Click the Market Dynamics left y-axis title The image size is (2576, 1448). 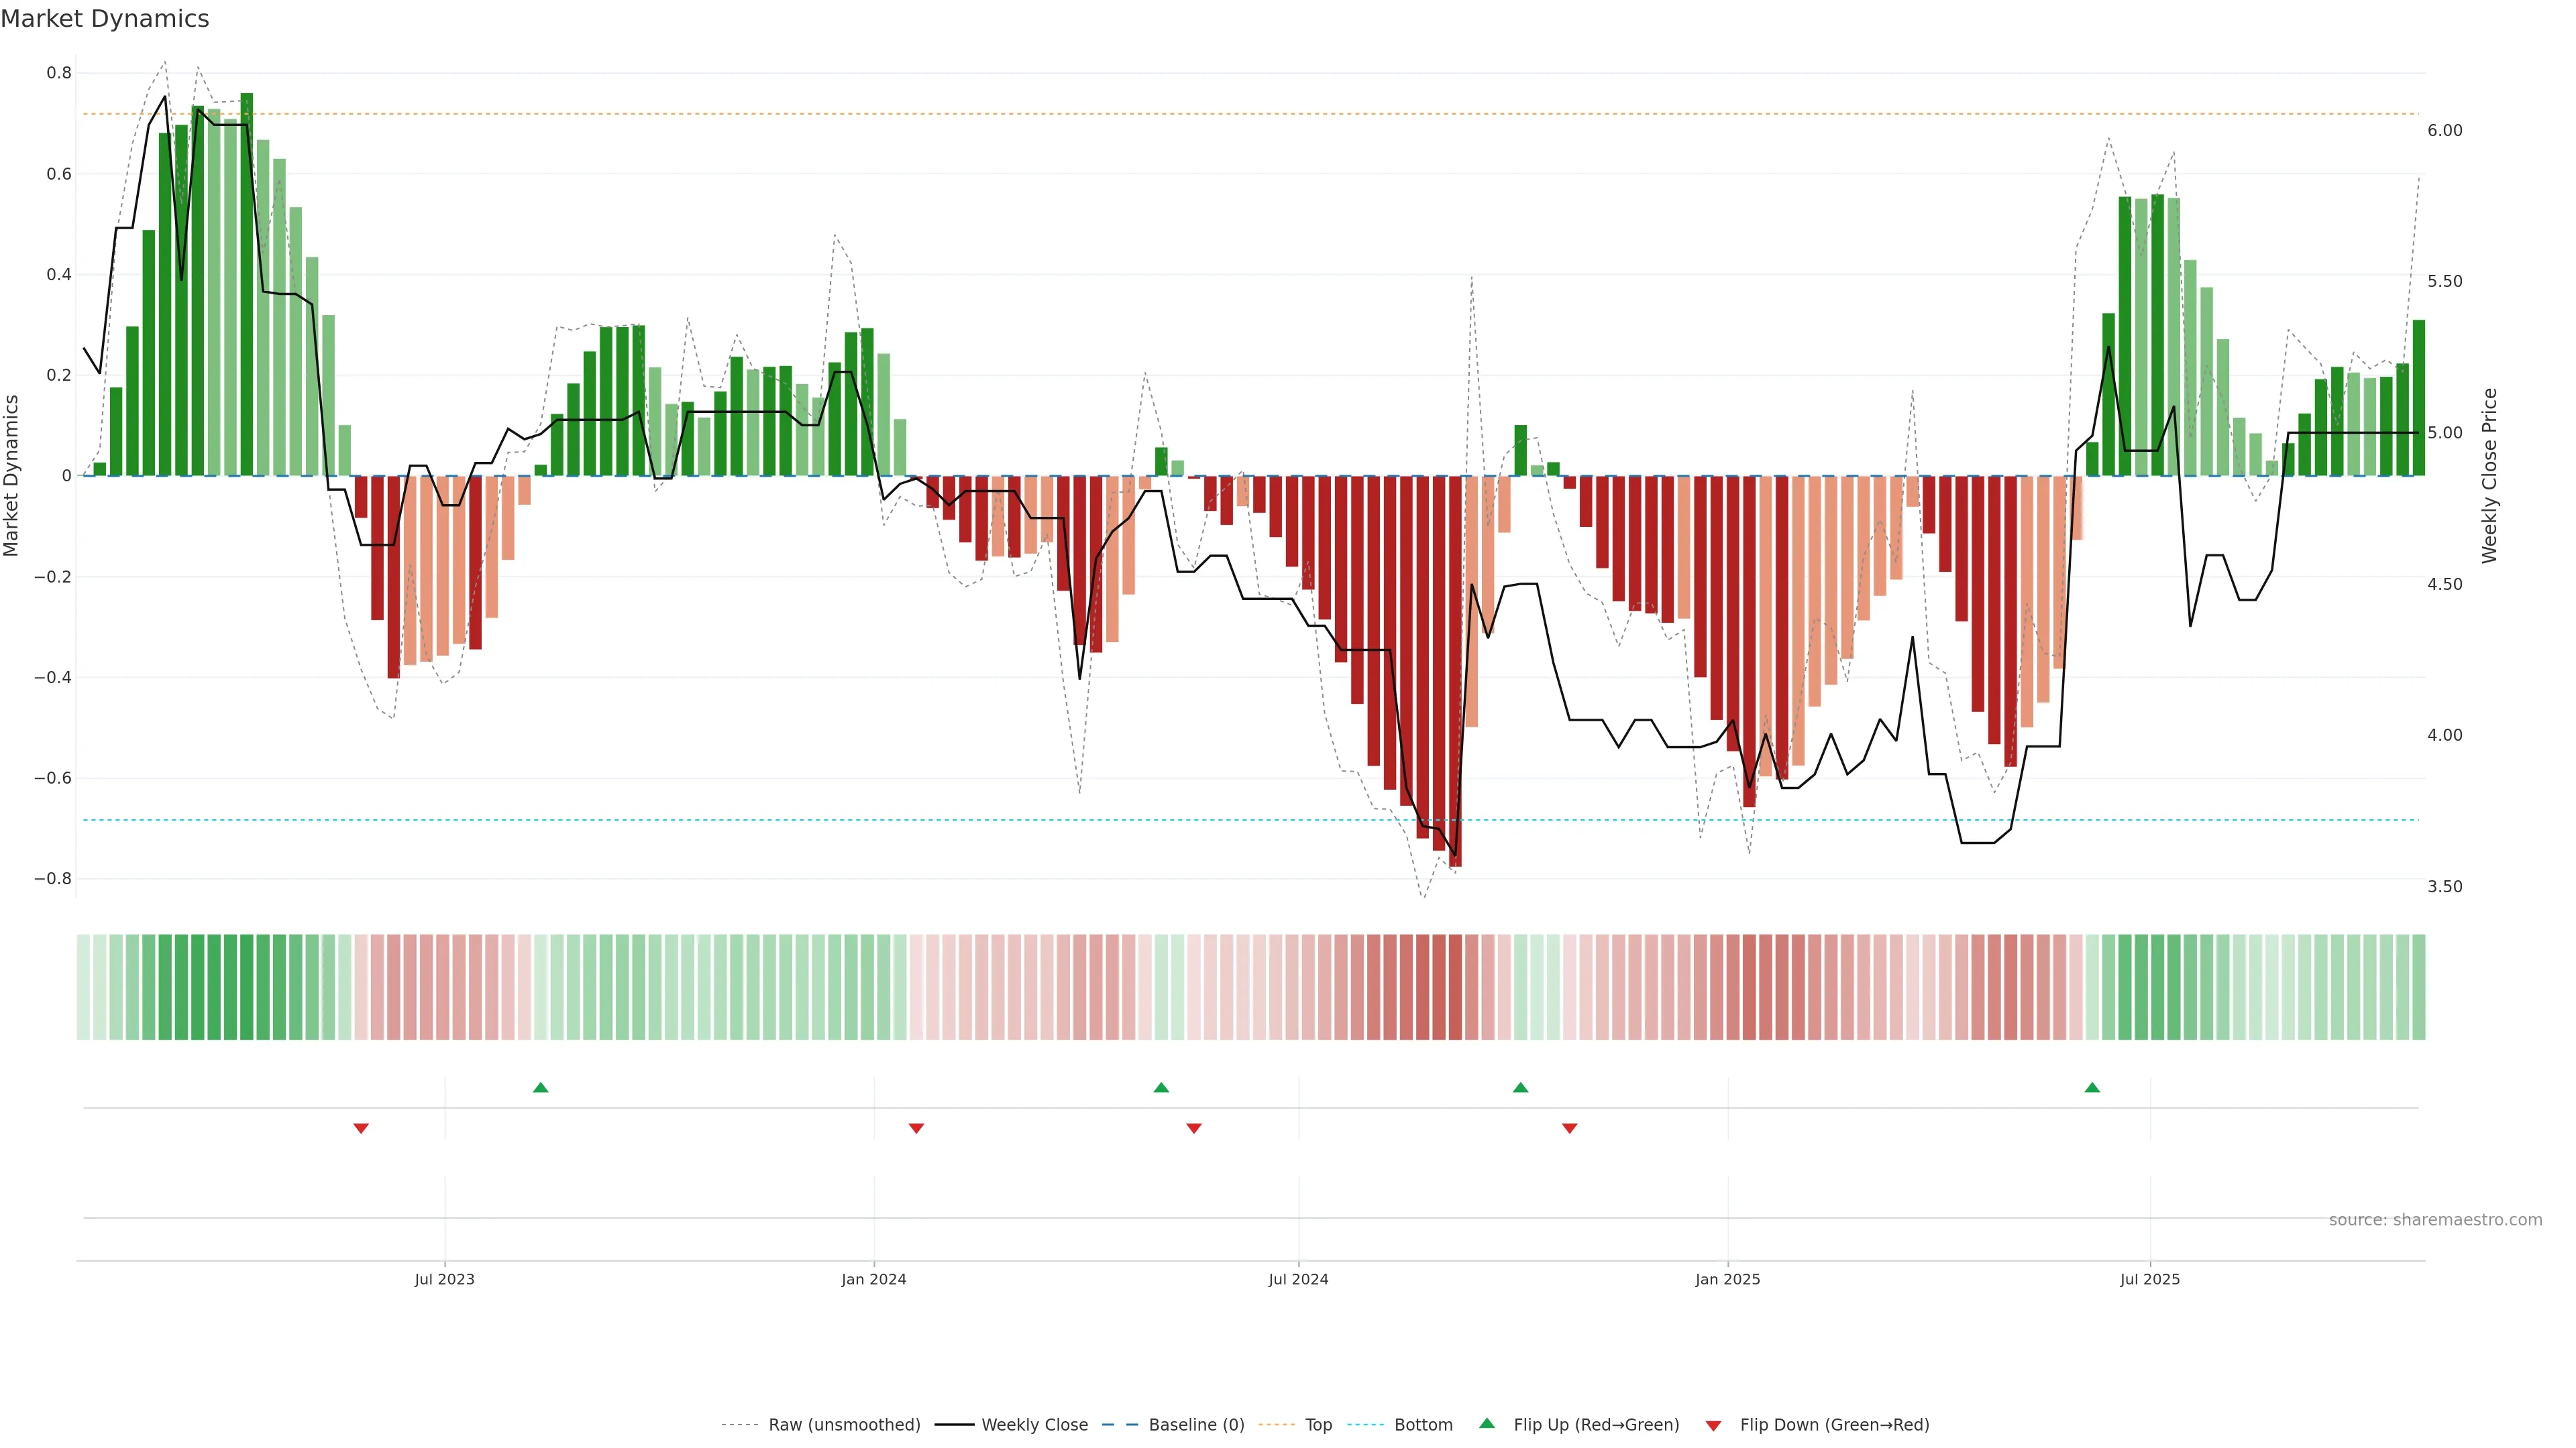pos(12,476)
